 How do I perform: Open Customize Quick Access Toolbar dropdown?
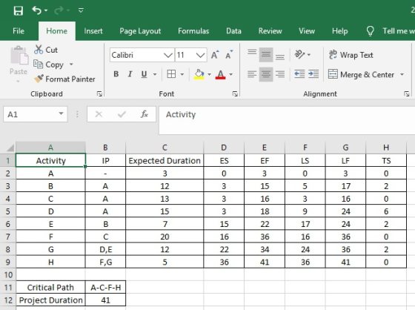pyautogui.click(x=81, y=10)
